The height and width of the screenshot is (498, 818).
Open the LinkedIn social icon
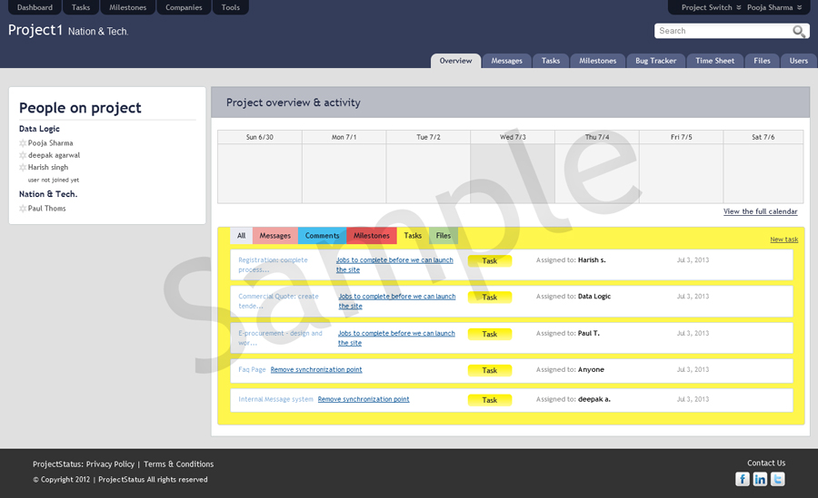(760, 479)
